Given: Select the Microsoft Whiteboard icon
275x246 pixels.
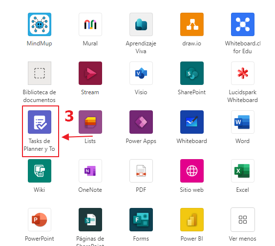Looking at the screenshot, I should coord(192,122).
